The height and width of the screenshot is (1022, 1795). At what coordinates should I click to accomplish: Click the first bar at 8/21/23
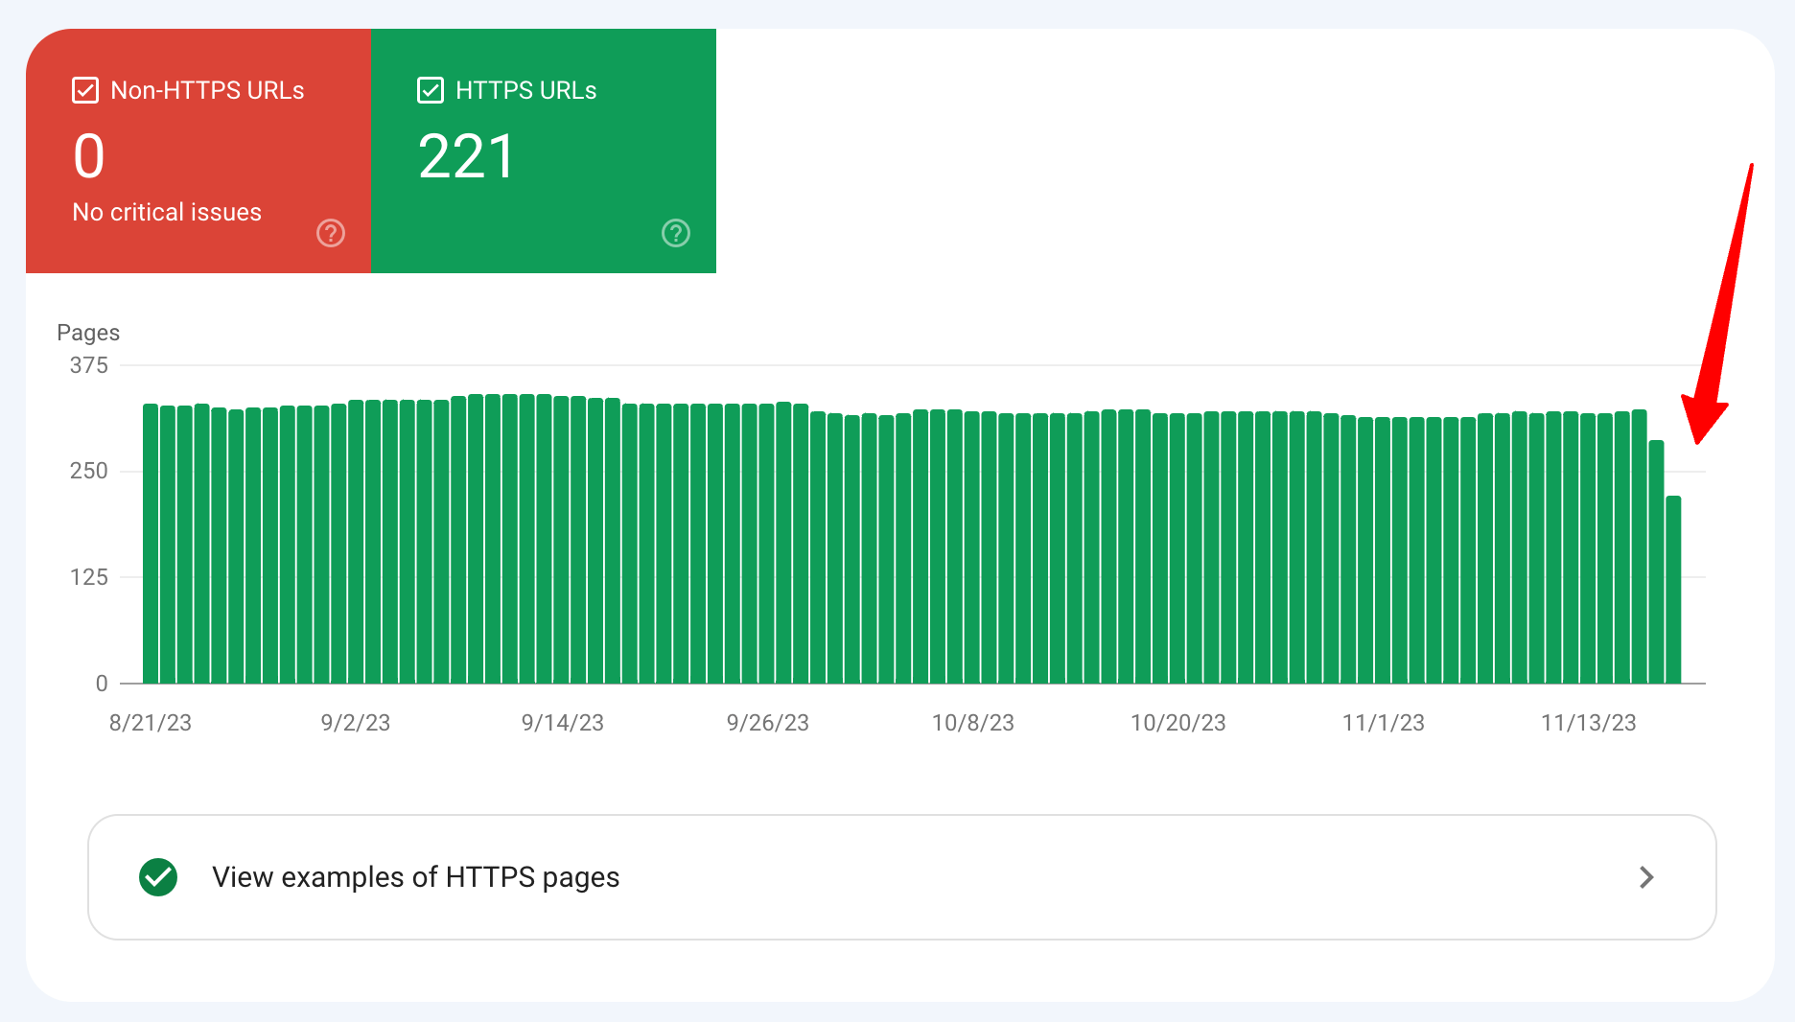click(x=151, y=544)
